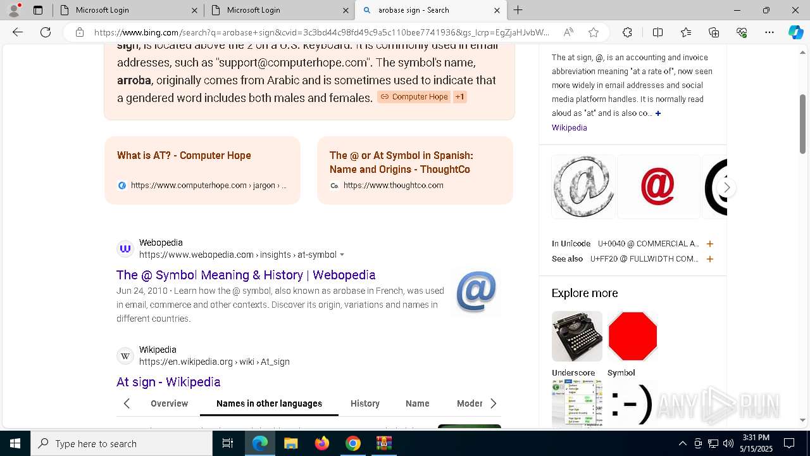Open a new tab with plus icon
Screen dimensions: 810x456
pyautogui.click(x=518, y=10)
